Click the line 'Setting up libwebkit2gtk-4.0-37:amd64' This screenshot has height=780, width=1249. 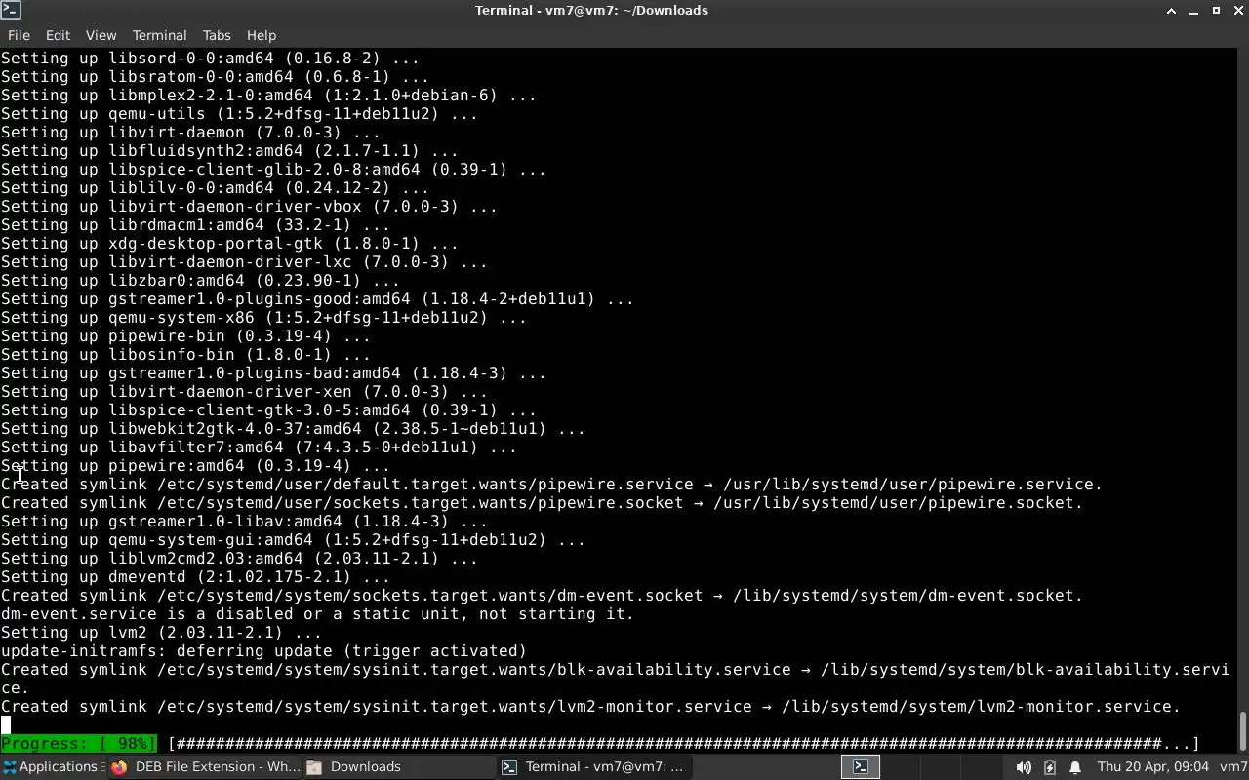(293, 429)
